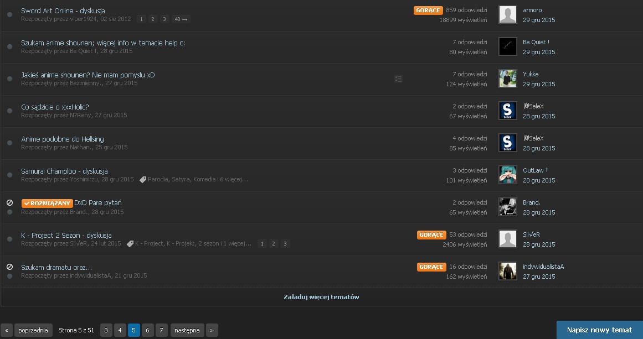
Task: Open armoro last poster profile
Action: (x=532, y=10)
